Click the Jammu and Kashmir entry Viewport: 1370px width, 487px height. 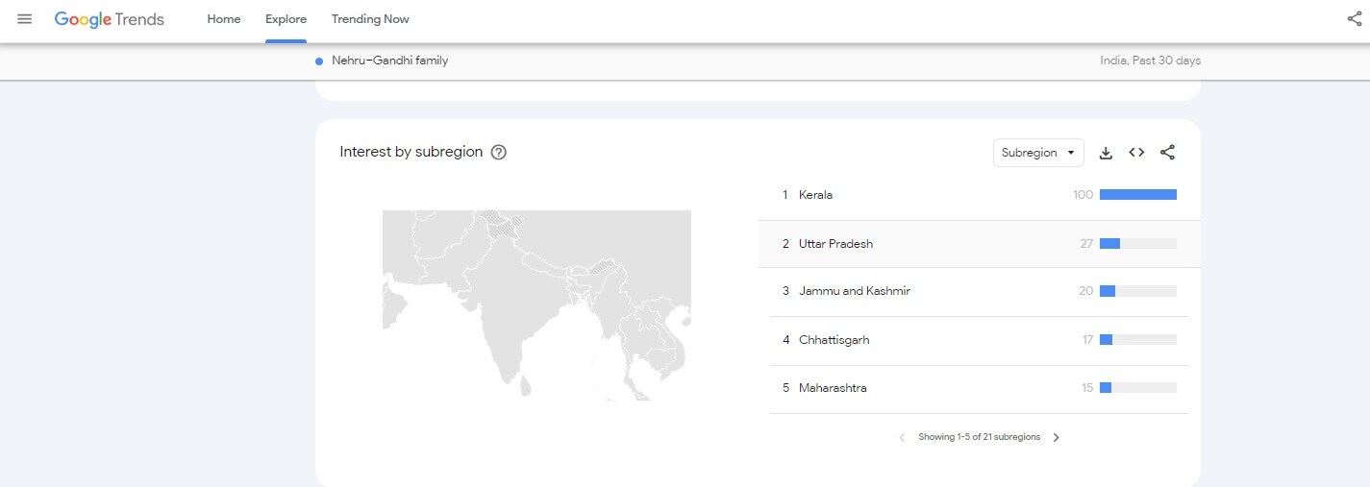[x=854, y=291]
